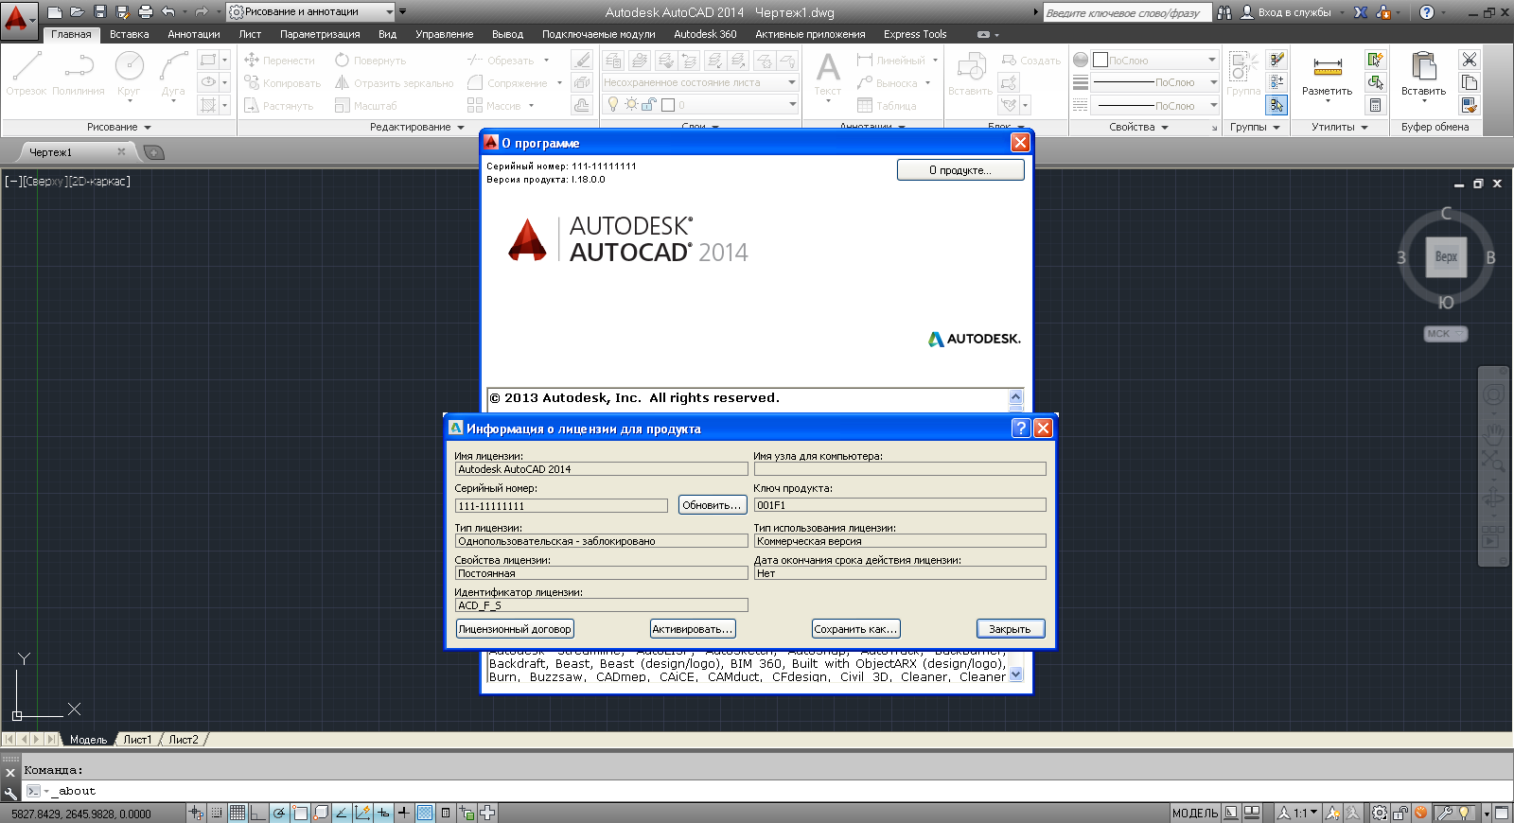The width and height of the screenshot is (1514, 823).
Task: Toggle Dynamic input in status bar
Action: click(x=383, y=813)
